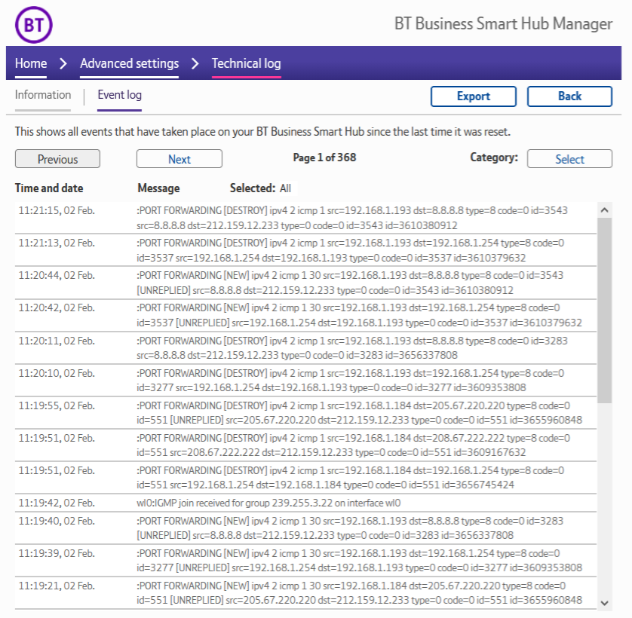Viewport: 632px width, 618px height.
Task: Click the chevron before Technical log breadcrumb
Action: pos(195,63)
